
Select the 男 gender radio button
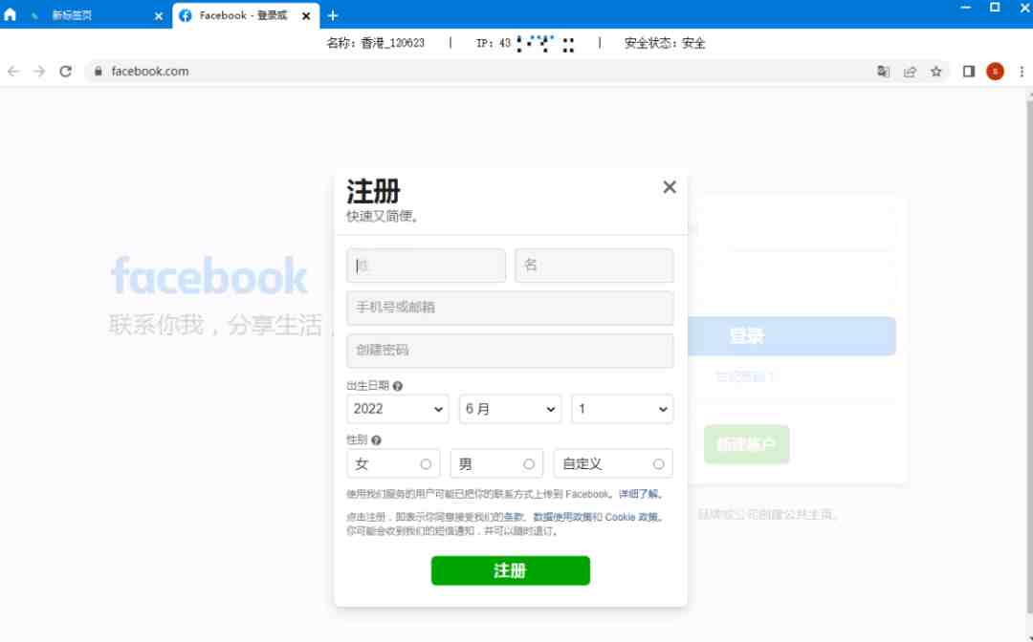point(528,464)
